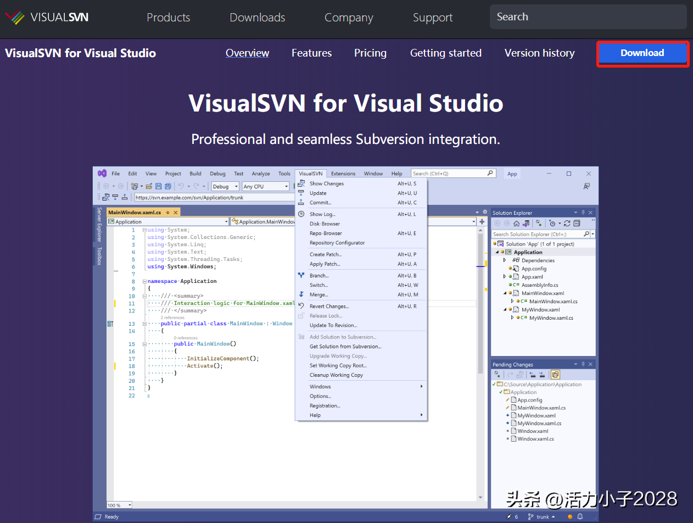This screenshot has height=523, width=693.
Task: Click the clock icon beside Show Log
Action: click(301, 214)
